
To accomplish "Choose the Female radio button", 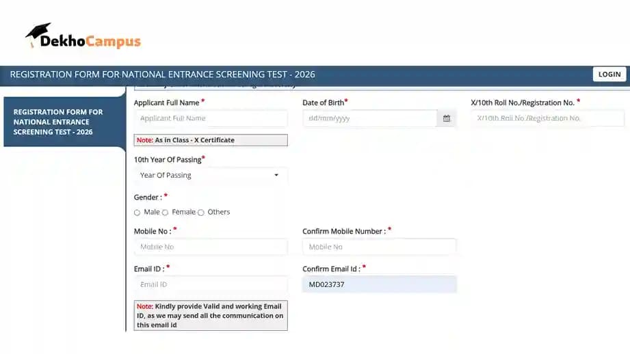I will (x=165, y=213).
